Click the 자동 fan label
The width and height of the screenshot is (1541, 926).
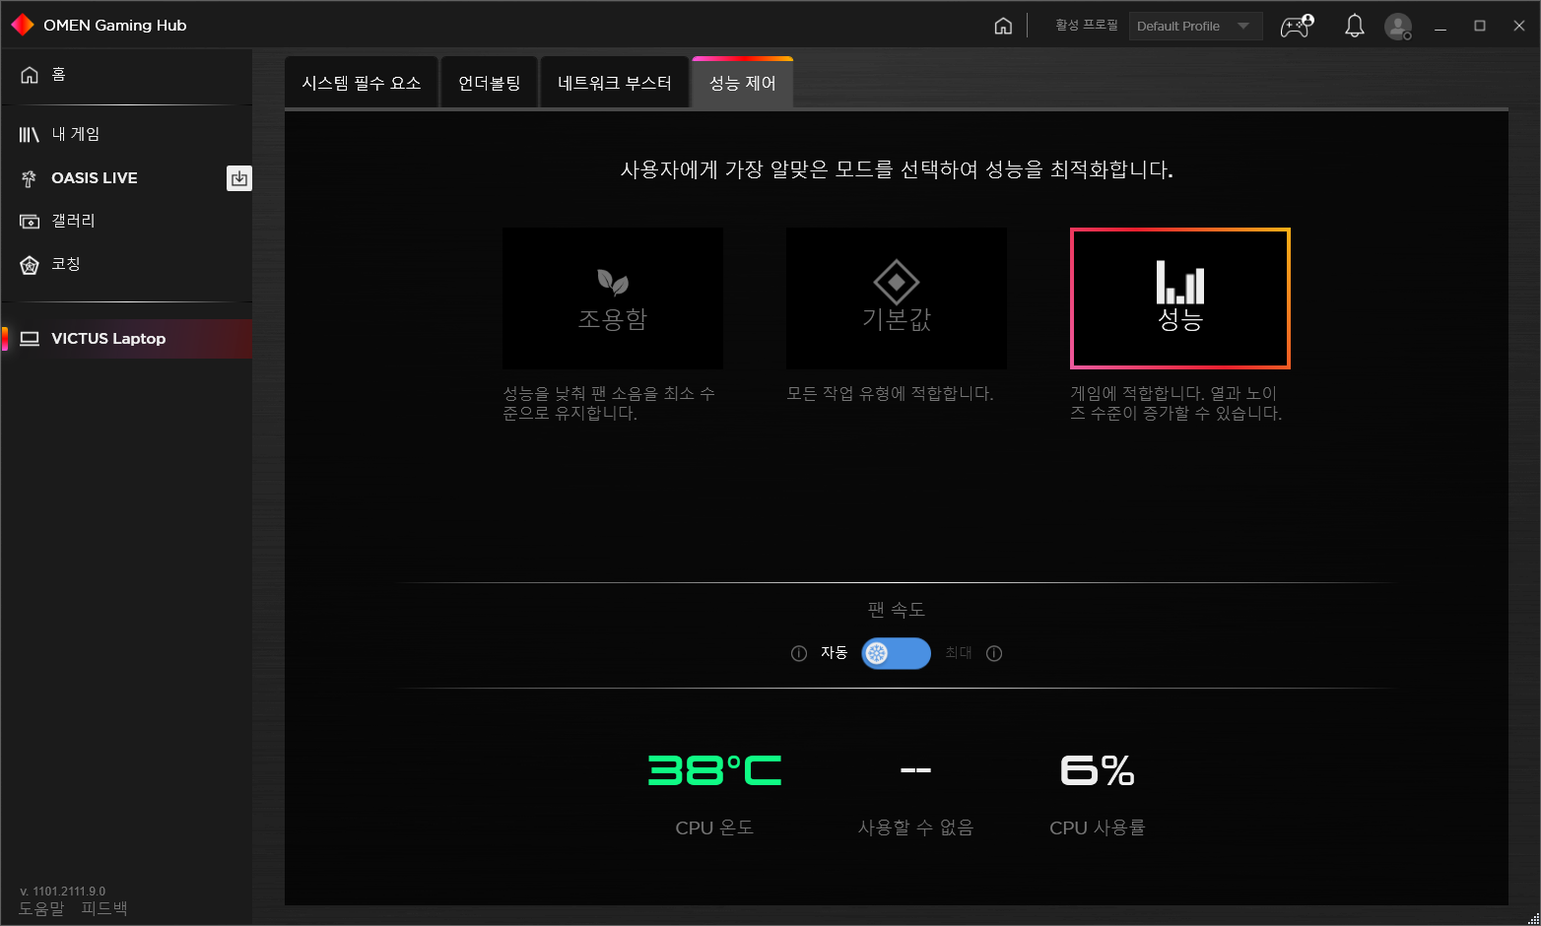(x=834, y=652)
